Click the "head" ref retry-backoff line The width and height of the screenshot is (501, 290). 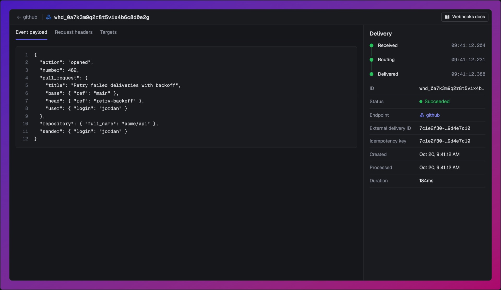tap(95, 101)
